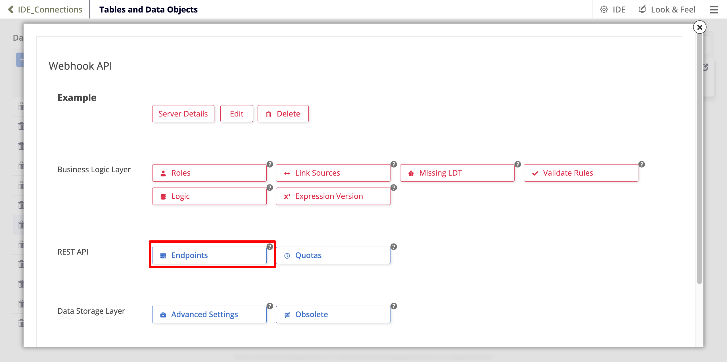Click the help icon beside Obsolete
This screenshot has width=727, height=362.
(x=394, y=306)
